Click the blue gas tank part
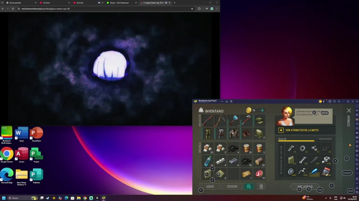Screen dimensions: 359x201 pyautogui.click(x=314, y=171)
